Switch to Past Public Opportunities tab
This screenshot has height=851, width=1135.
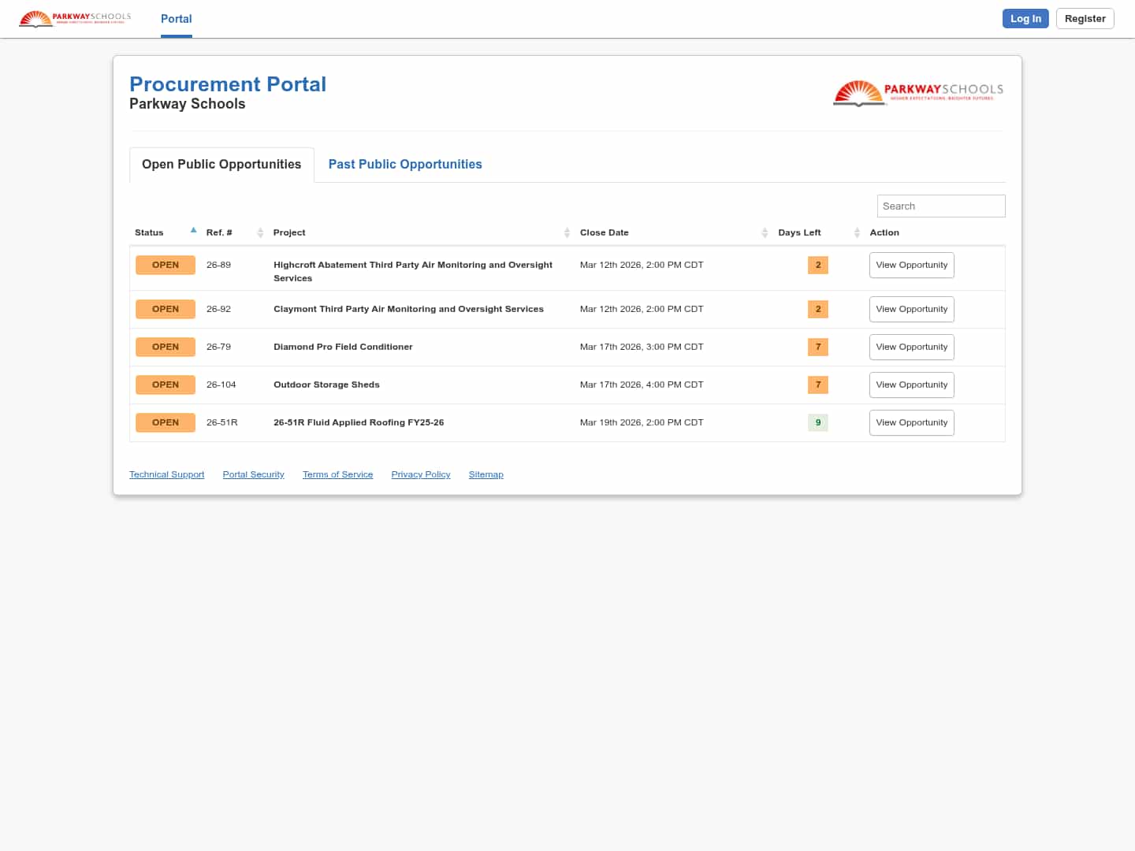click(405, 164)
